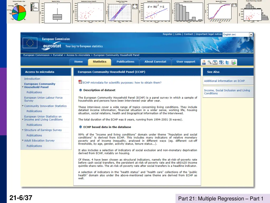Collapse the Structure of Earnings Survey arrow

tap(23, 130)
